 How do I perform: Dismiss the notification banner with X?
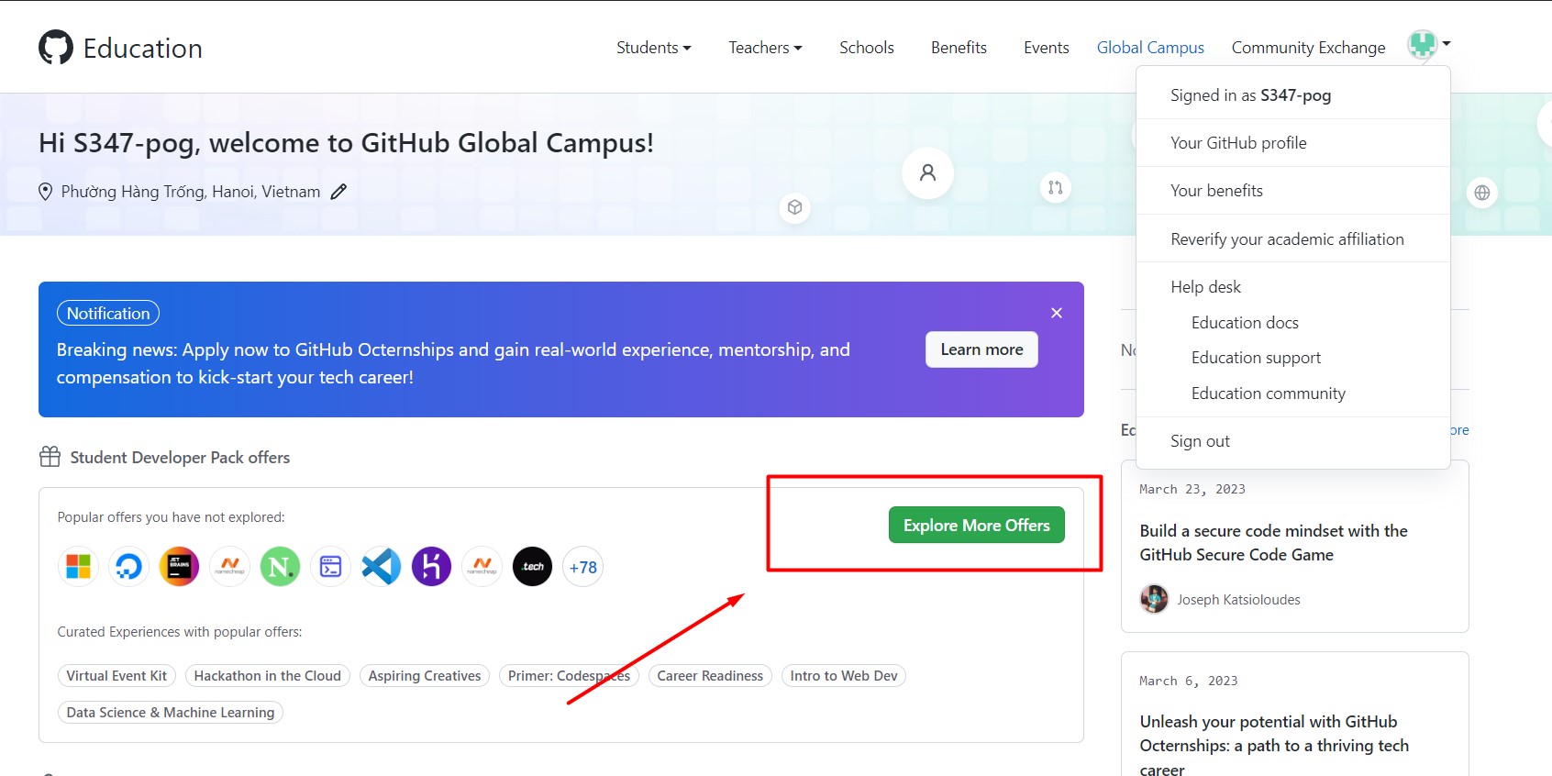click(x=1057, y=313)
